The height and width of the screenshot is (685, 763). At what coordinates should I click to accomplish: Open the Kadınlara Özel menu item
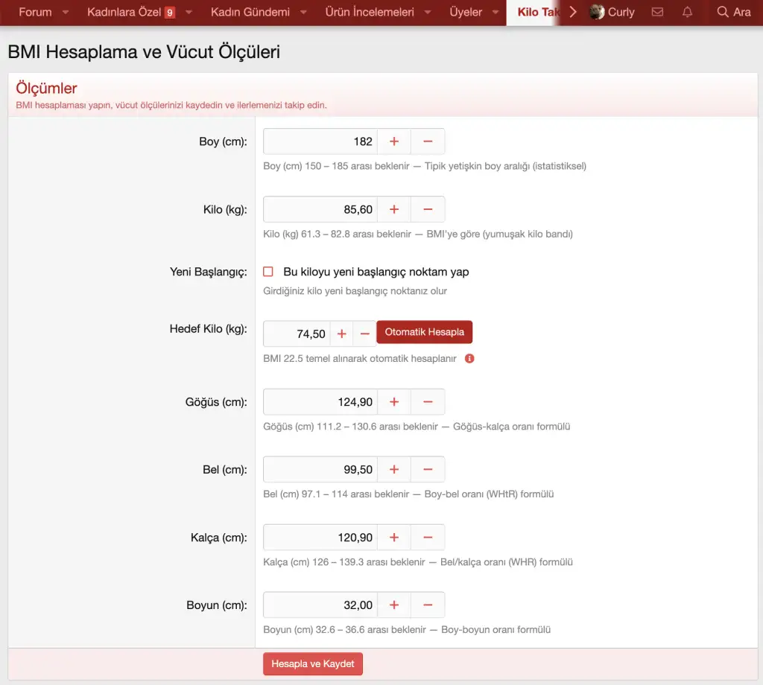[124, 12]
